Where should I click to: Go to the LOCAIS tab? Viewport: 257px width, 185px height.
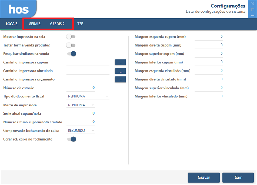click(x=12, y=24)
